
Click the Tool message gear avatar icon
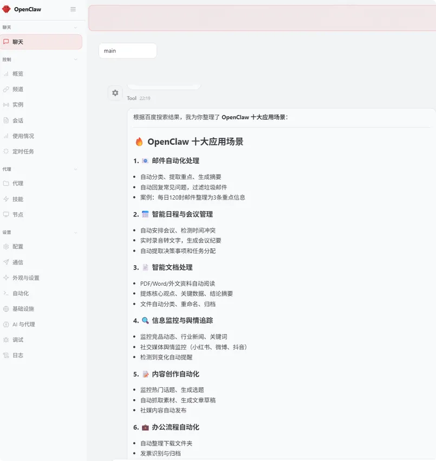115,93
